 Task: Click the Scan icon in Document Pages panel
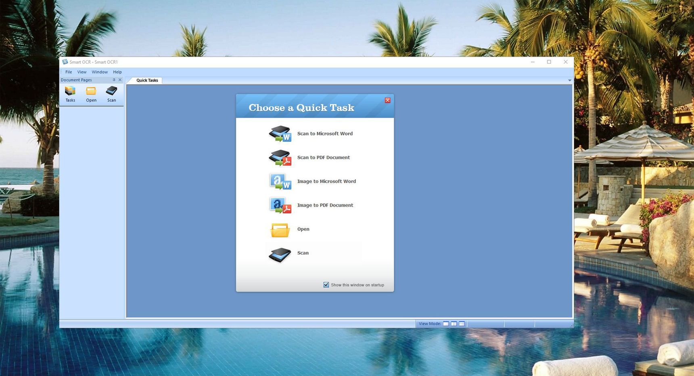pyautogui.click(x=111, y=91)
